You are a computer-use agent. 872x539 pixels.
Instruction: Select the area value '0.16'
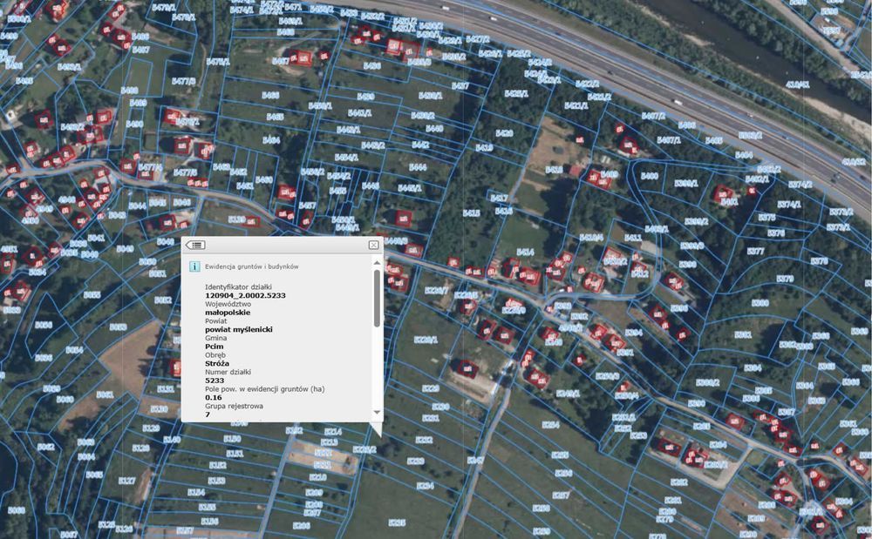point(214,397)
